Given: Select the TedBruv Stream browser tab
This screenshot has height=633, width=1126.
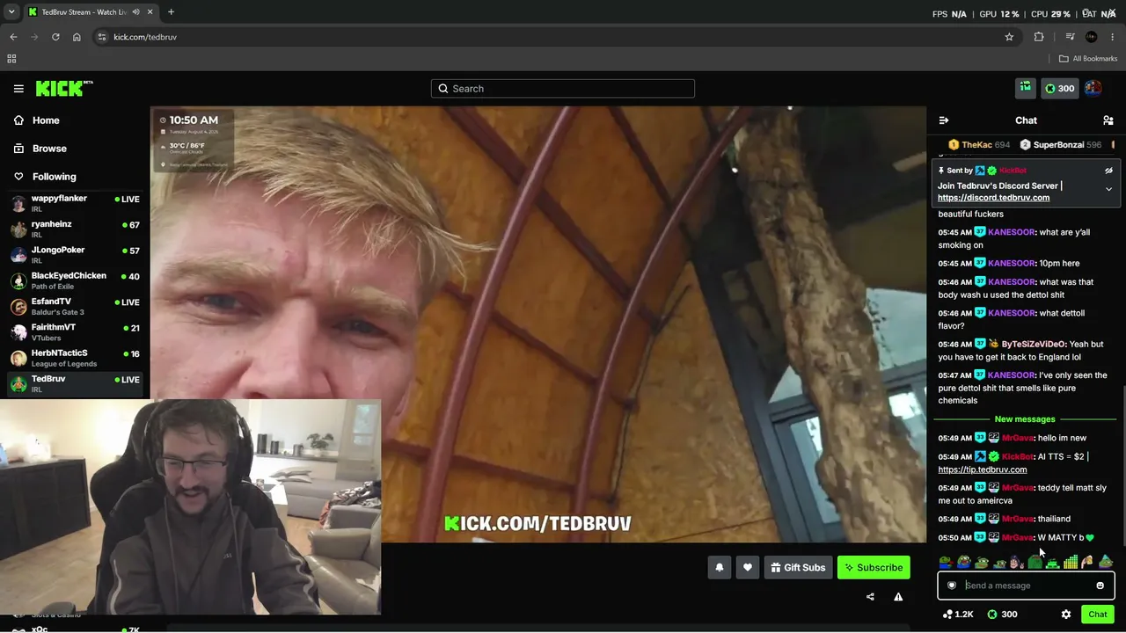Looking at the screenshot, I should (x=90, y=12).
